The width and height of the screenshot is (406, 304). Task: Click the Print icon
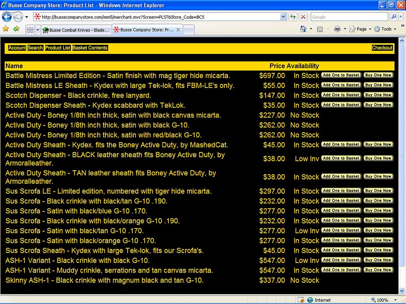(x=337, y=29)
